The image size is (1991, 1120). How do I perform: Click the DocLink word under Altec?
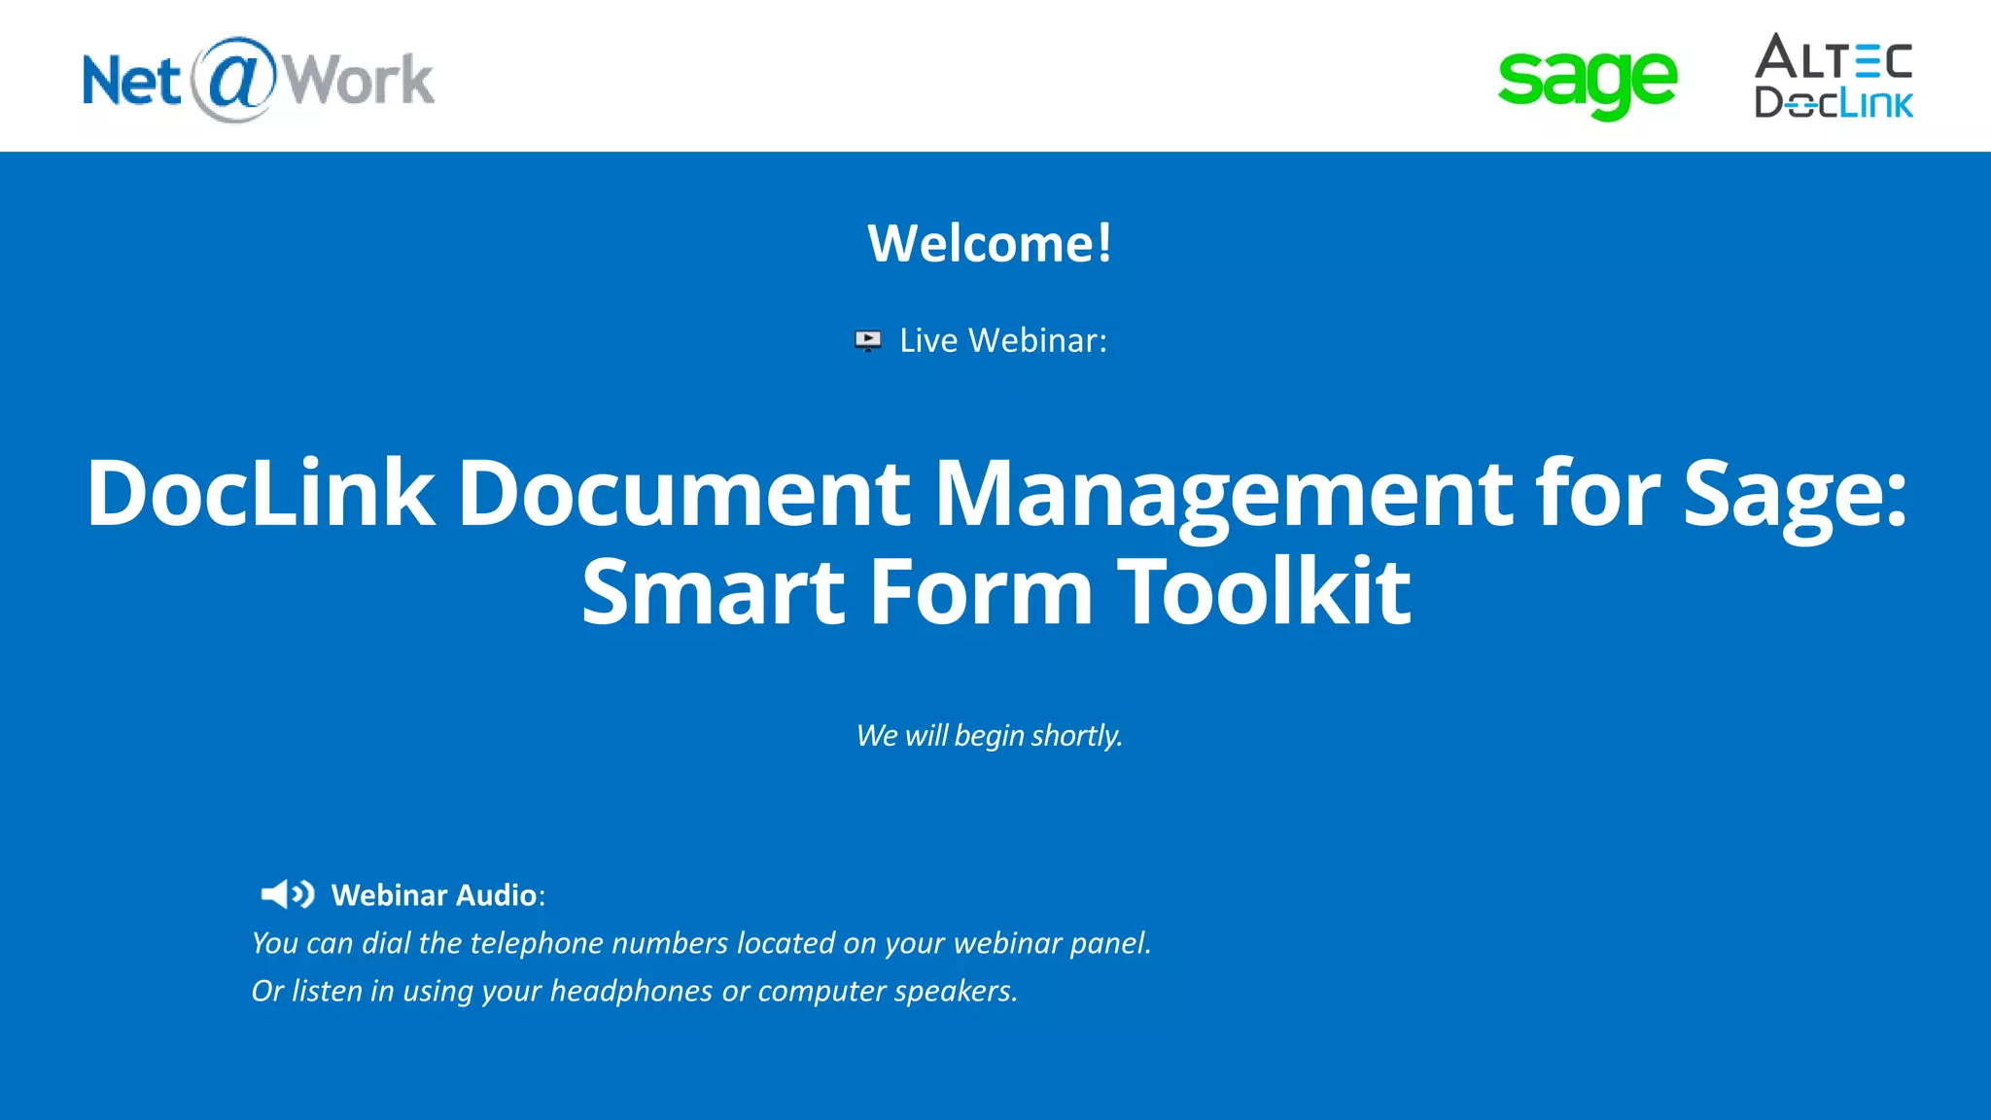click(1834, 102)
